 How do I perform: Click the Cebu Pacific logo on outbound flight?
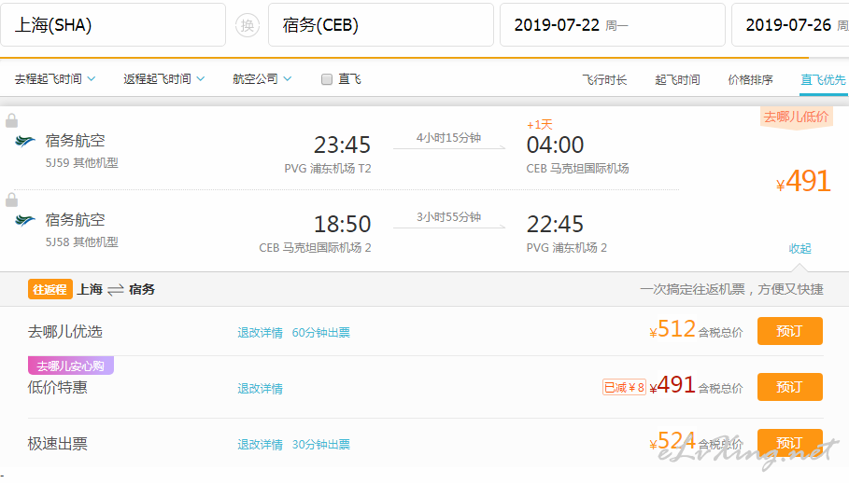tap(25, 142)
